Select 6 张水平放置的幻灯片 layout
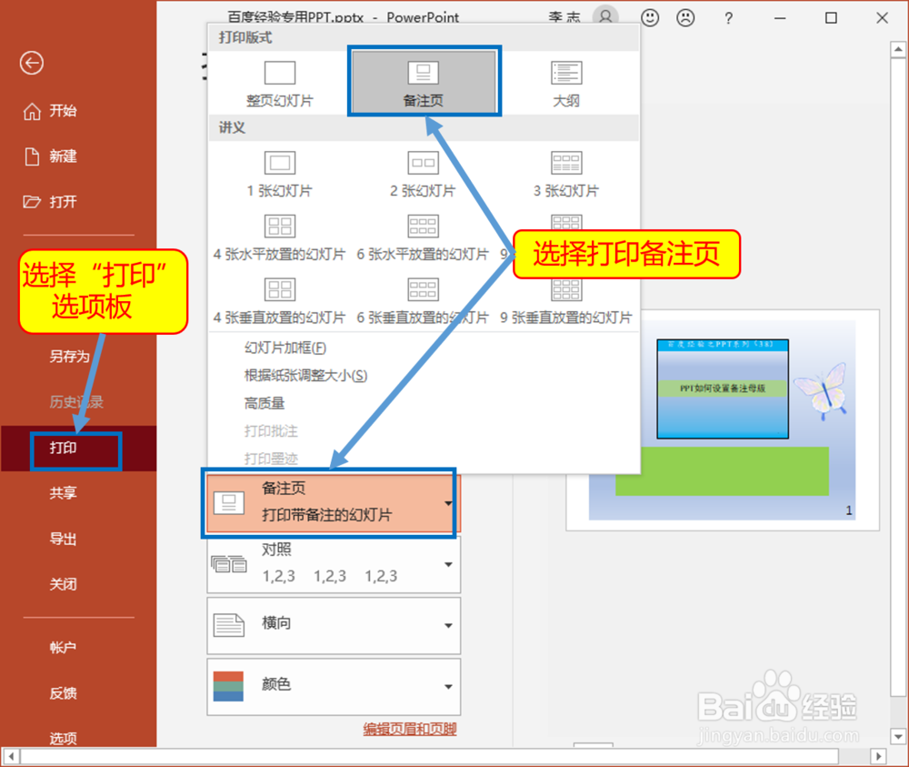 click(x=424, y=237)
